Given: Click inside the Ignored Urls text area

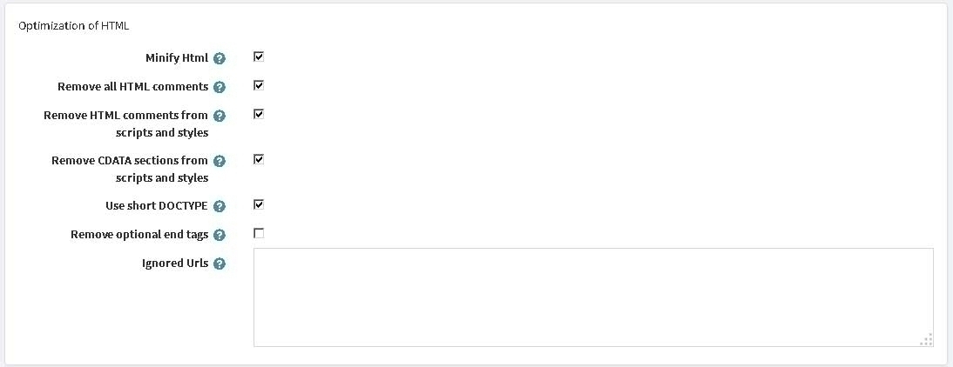Looking at the screenshot, I should coord(594,297).
